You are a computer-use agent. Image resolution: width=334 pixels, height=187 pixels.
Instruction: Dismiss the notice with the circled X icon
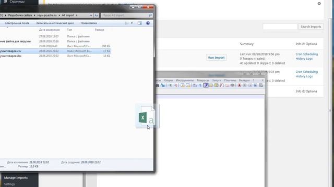tap(319, 4)
